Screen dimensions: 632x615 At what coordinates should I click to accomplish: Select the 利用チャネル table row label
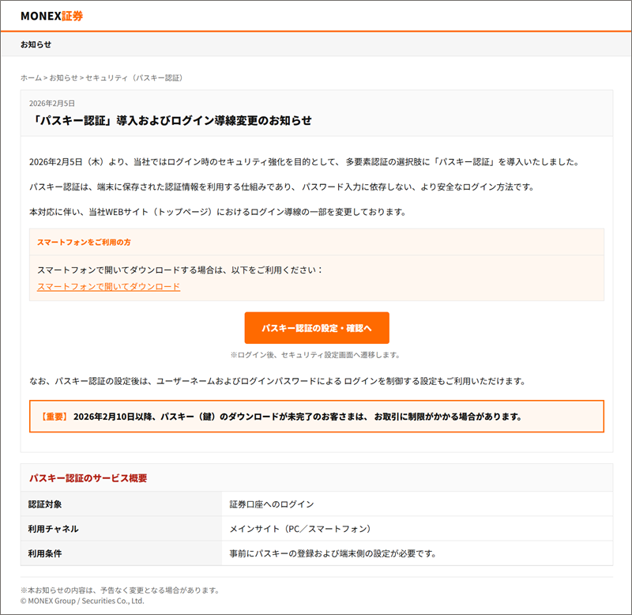pos(53,529)
